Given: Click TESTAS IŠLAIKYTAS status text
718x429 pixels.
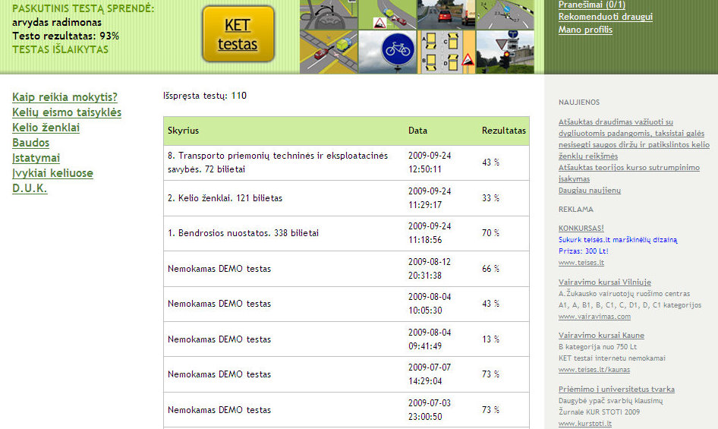Looking at the screenshot, I should [x=60, y=49].
